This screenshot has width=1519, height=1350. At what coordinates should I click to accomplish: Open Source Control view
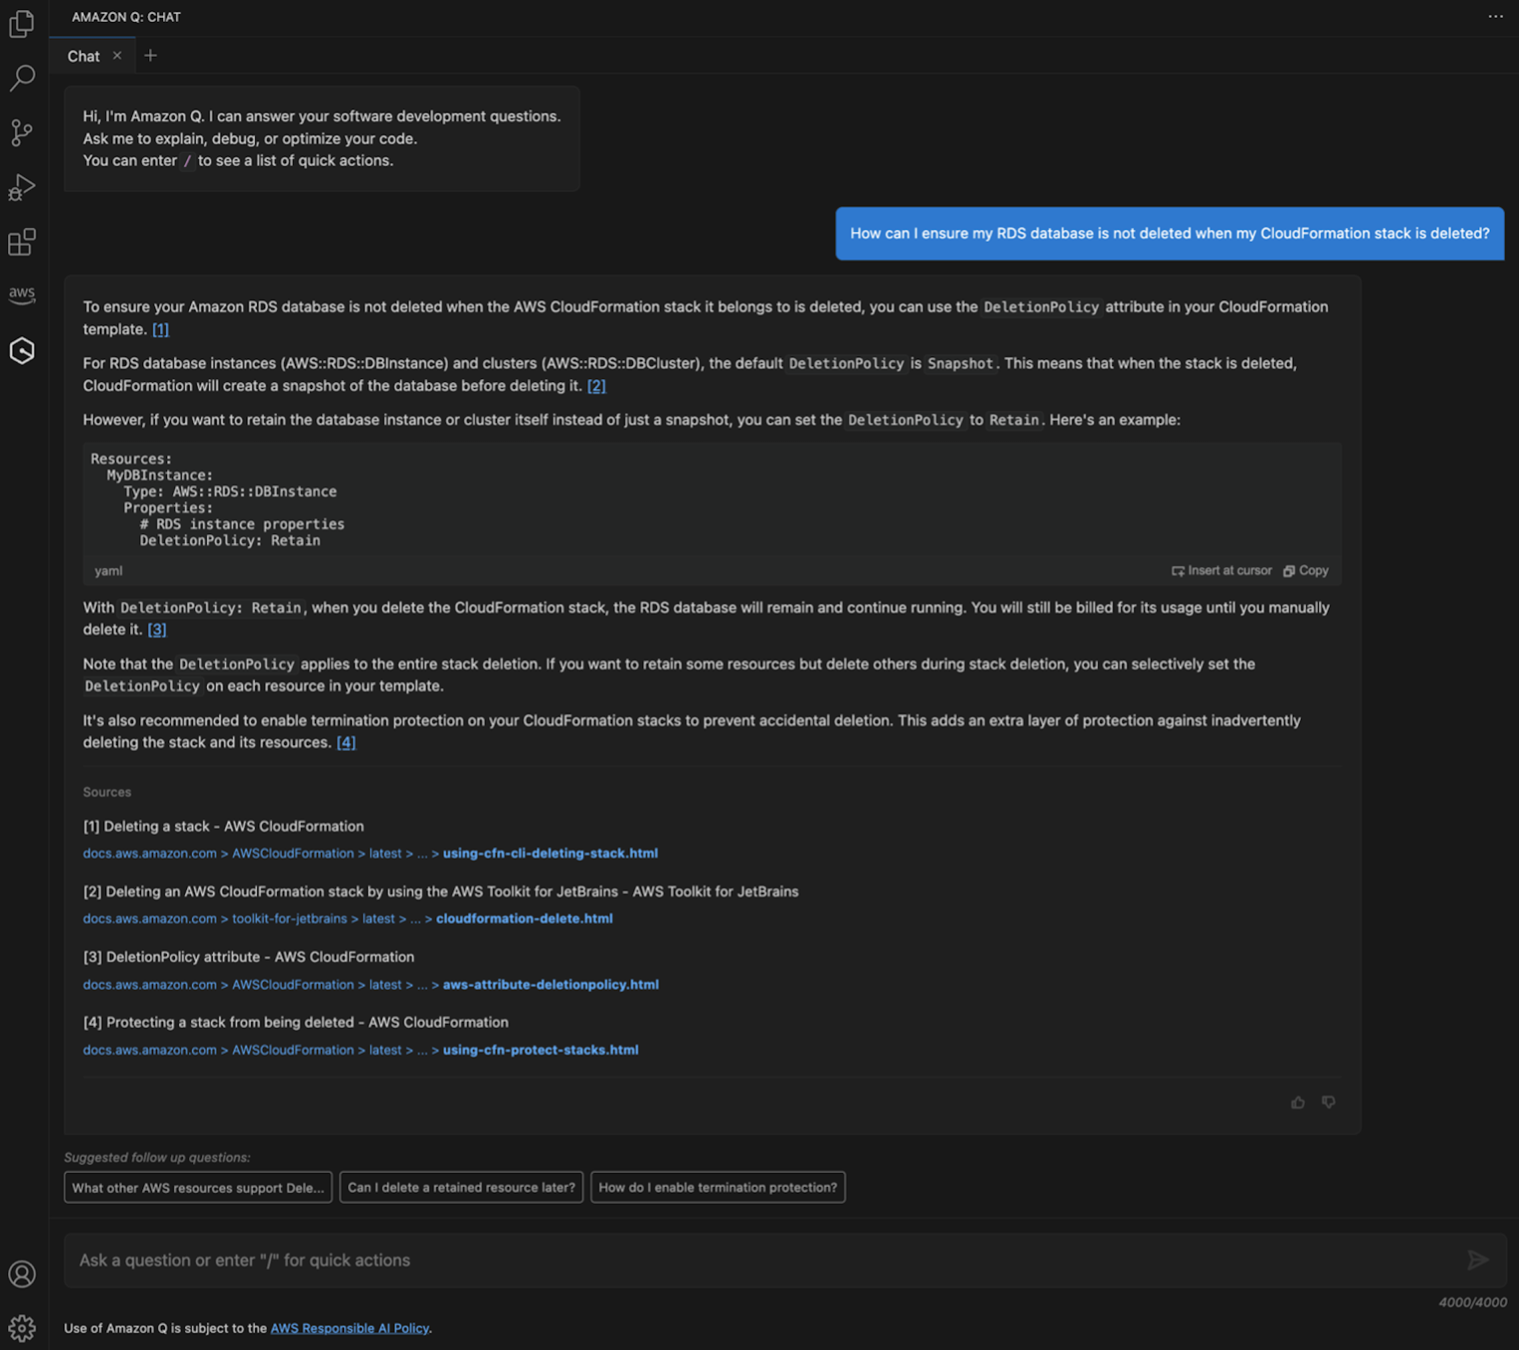coord(23,131)
